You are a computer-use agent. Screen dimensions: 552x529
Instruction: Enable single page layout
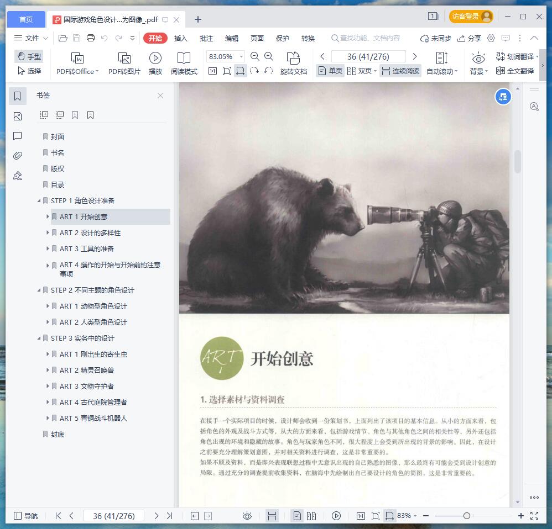[x=330, y=71]
